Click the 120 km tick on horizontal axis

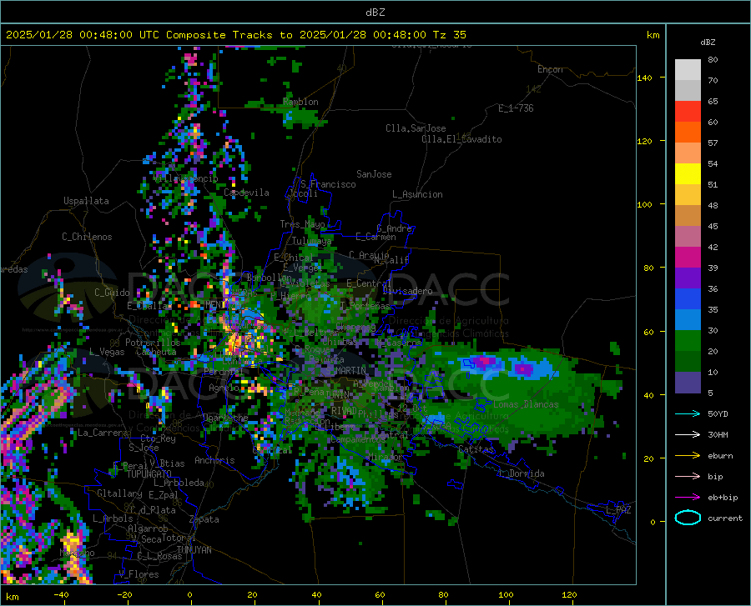coord(569,594)
